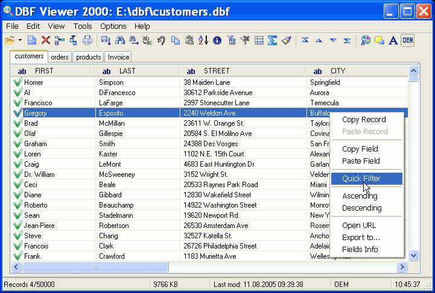The image size is (435, 293).
Task: Click the horizontal scrollbar thumb
Action: (95, 267)
